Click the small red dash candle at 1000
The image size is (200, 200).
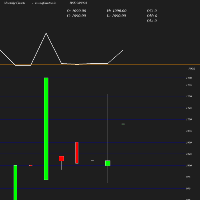tap(31, 165)
